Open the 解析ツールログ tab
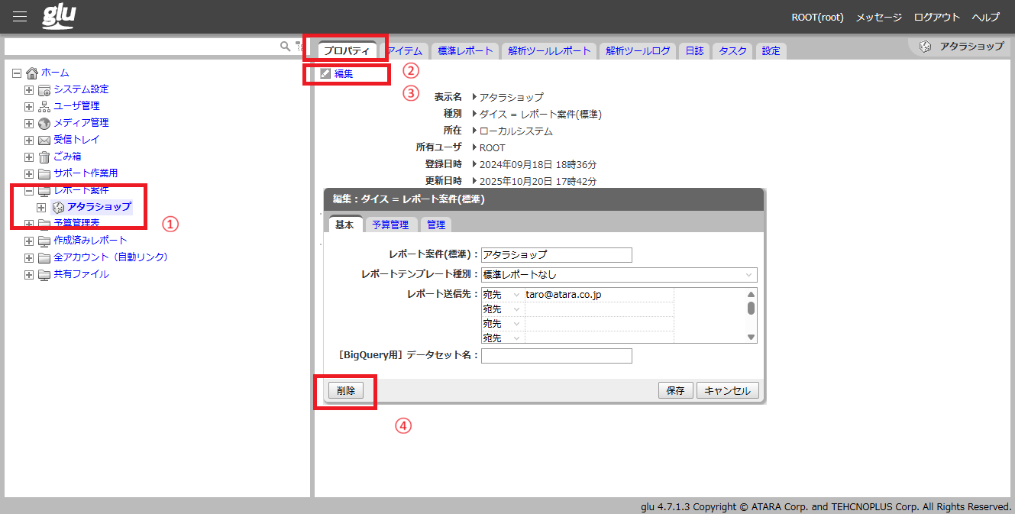1015x514 pixels. point(638,51)
